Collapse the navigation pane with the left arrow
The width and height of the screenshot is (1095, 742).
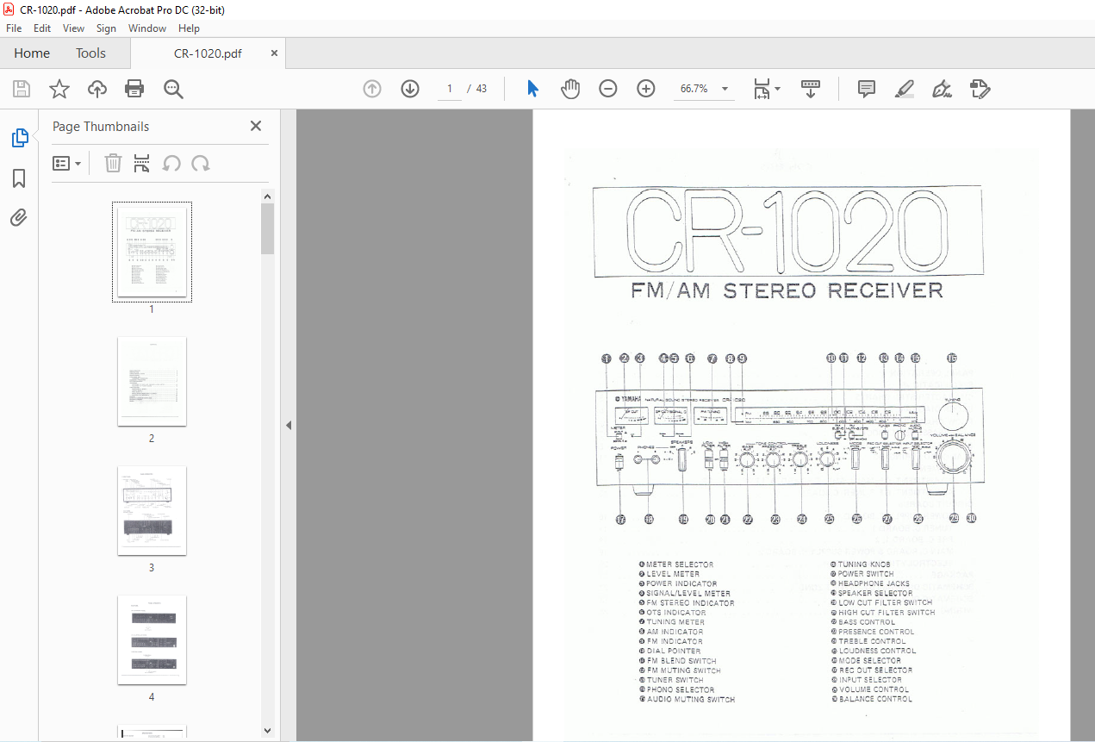click(x=289, y=426)
